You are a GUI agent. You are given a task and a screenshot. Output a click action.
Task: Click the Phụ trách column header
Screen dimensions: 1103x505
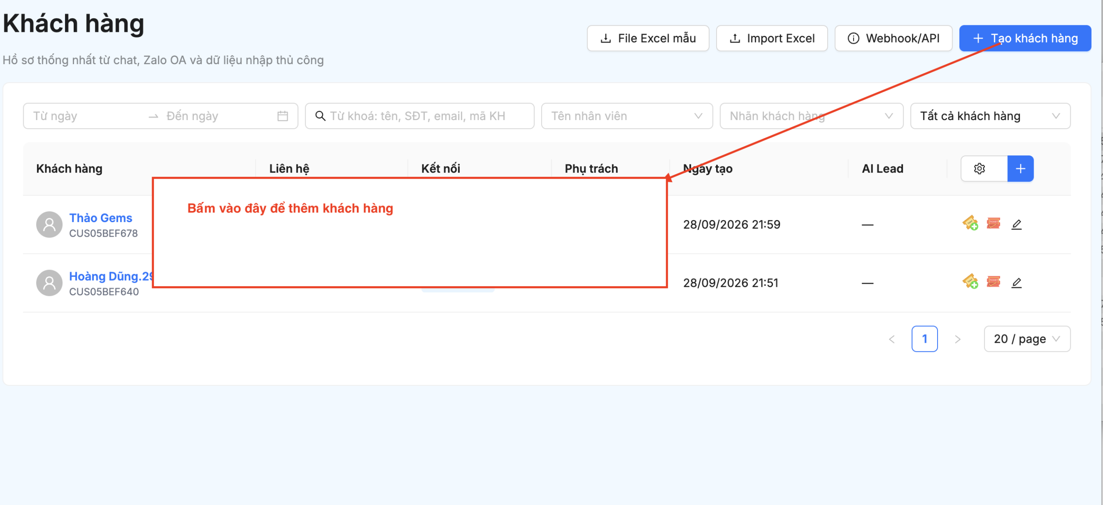click(x=591, y=169)
